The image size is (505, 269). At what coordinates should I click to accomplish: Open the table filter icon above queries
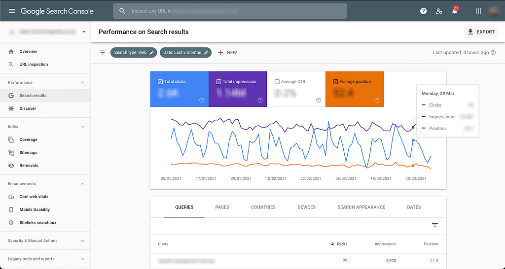coord(435,225)
